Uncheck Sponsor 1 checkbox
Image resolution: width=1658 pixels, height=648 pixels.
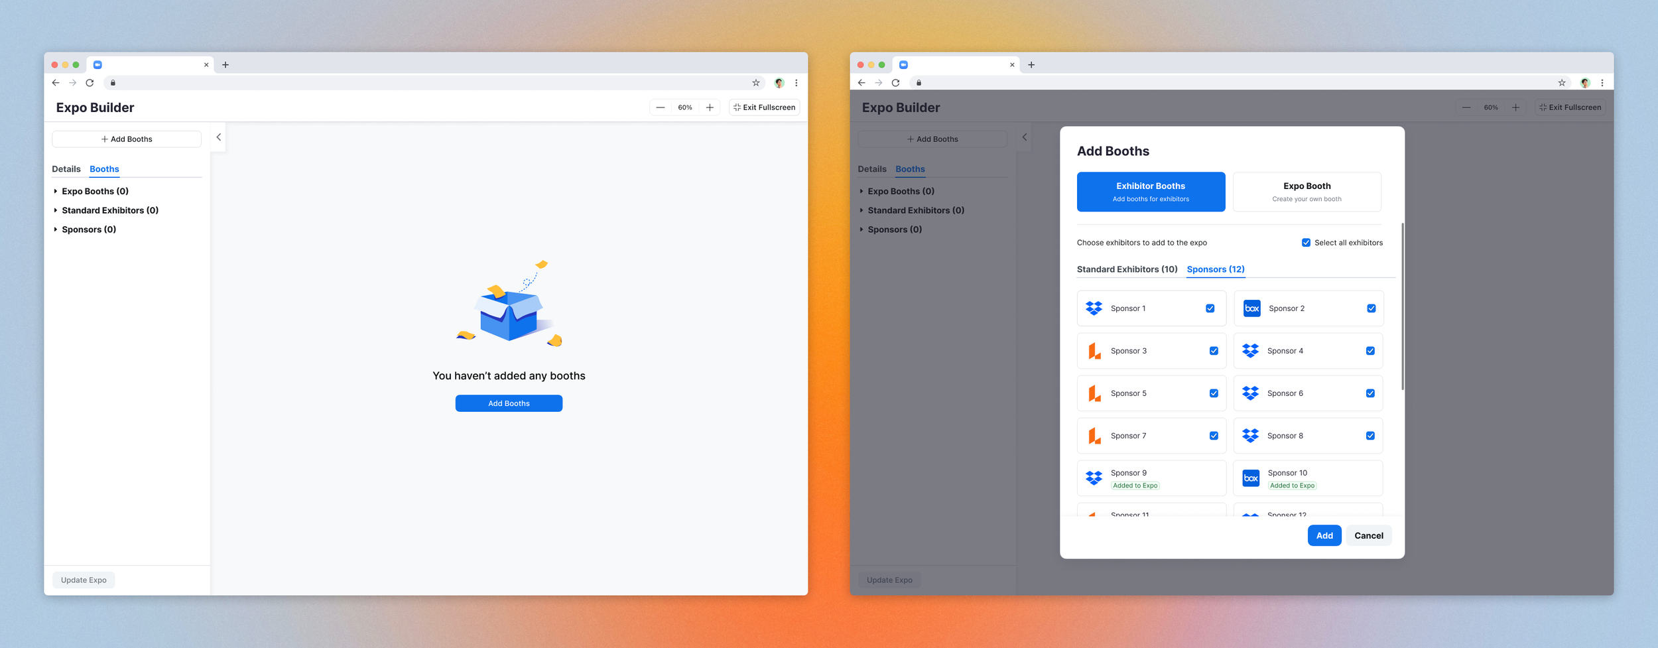1210,308
